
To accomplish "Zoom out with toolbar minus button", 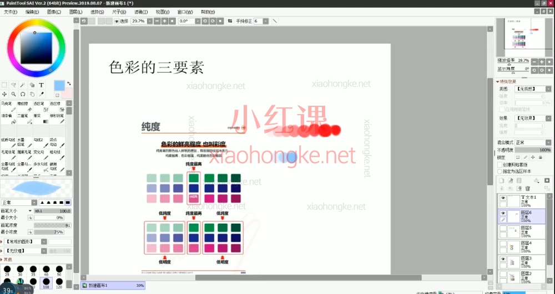I will coord(157,21).
